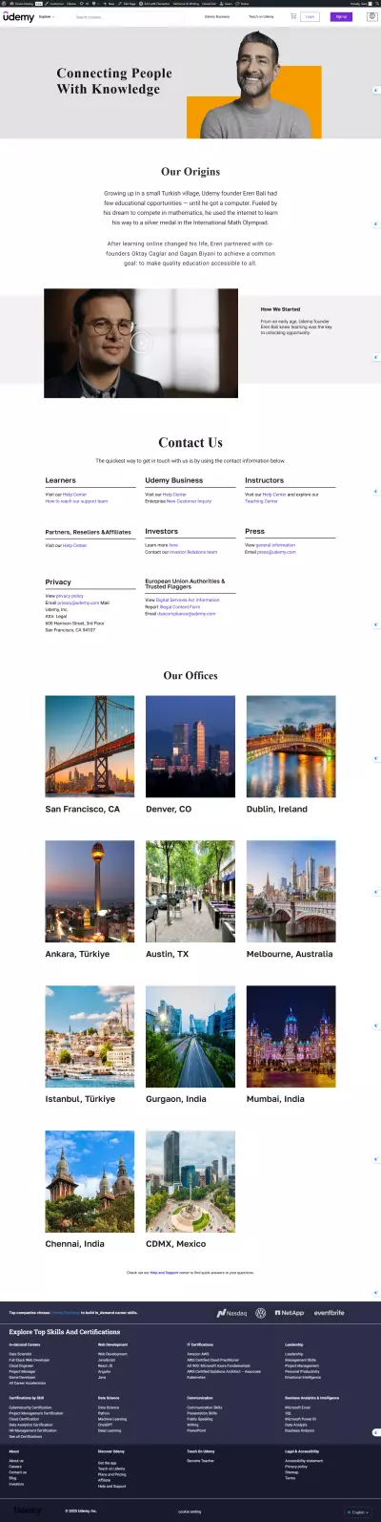
Task: Select Teach on Udemy in header
Action: [x=261, y=16]
